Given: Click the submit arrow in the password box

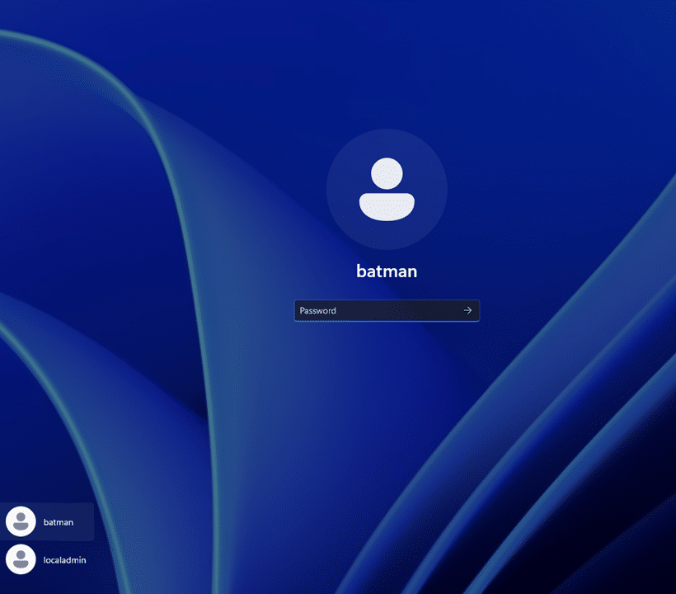Looking at the screenshot, I should pyautogui.click(x=467, y=311).
